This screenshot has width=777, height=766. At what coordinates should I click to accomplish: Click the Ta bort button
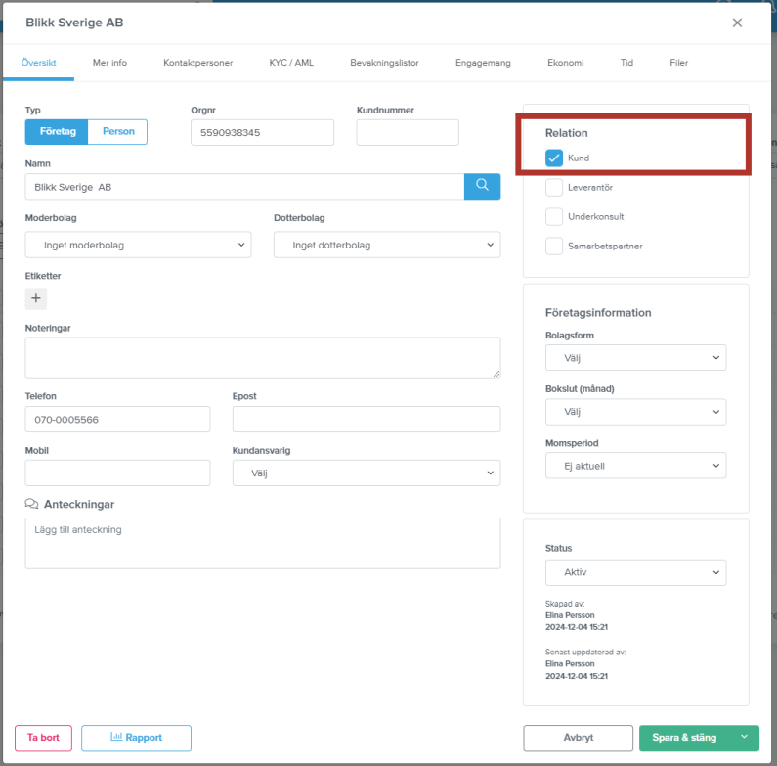tap(43, 738)
